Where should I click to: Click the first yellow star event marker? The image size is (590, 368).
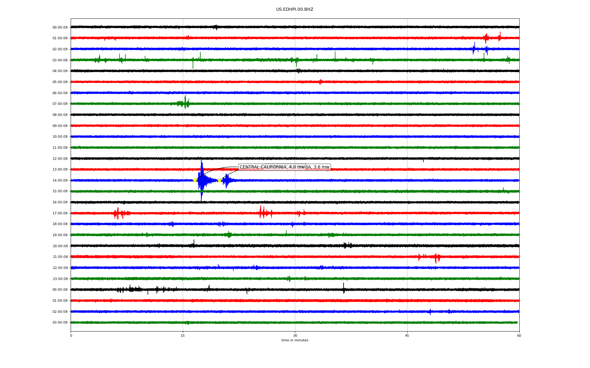click(x=195, y=180)
